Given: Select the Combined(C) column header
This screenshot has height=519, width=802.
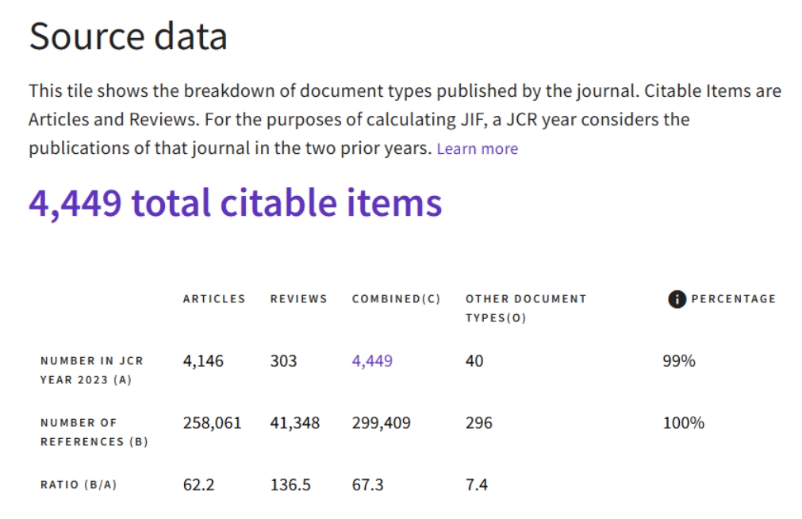Looking at the screenshot, I should (x=396, y=299).
